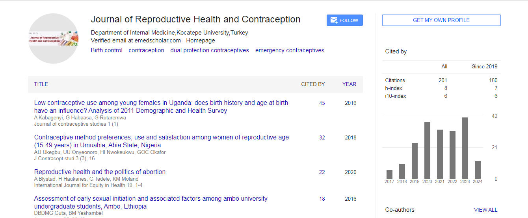Click GET MY OWN PROFILE button
528x218 pixels.
coord(441,20)
